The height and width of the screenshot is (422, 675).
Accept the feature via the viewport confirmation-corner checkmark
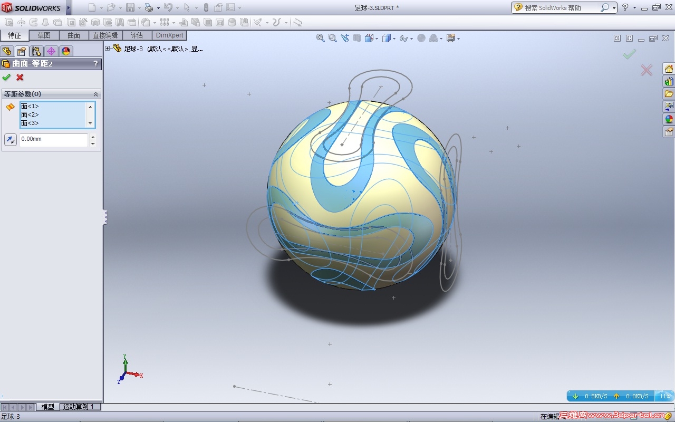(629, 54)
